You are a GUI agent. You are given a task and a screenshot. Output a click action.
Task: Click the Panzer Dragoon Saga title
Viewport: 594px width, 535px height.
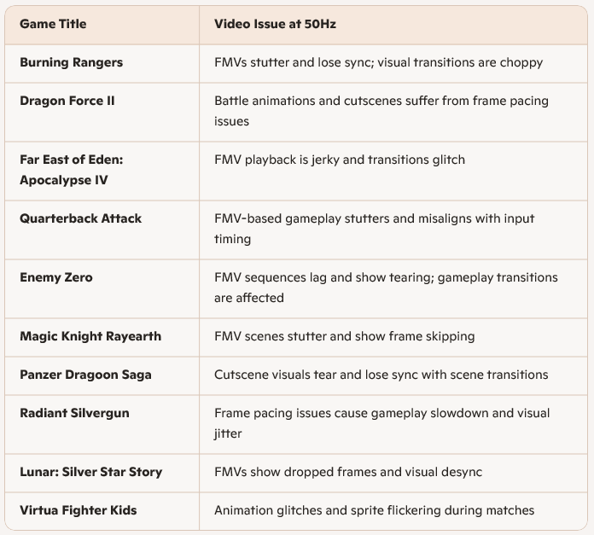point(85,375)
